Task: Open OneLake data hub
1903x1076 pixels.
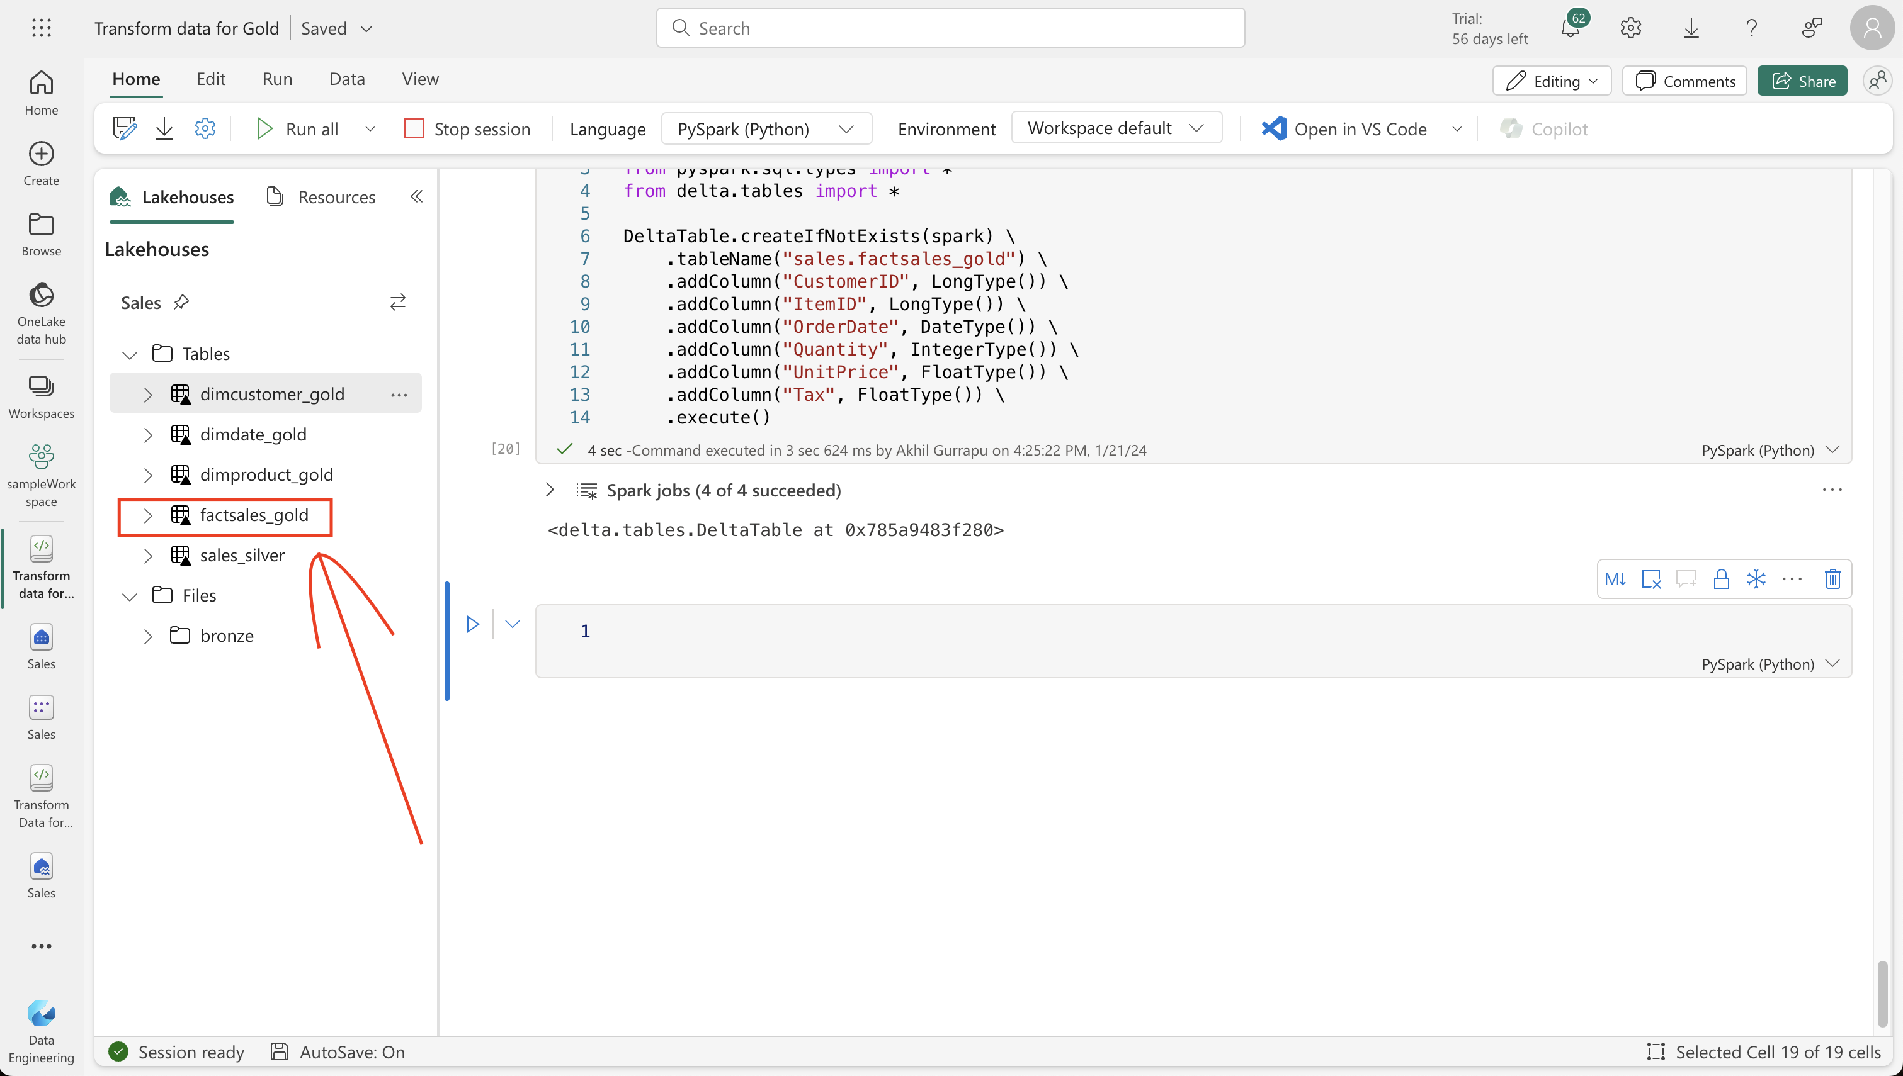Action: pos(42,313)
